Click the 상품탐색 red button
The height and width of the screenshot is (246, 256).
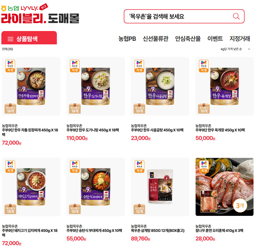click(29, 38)
